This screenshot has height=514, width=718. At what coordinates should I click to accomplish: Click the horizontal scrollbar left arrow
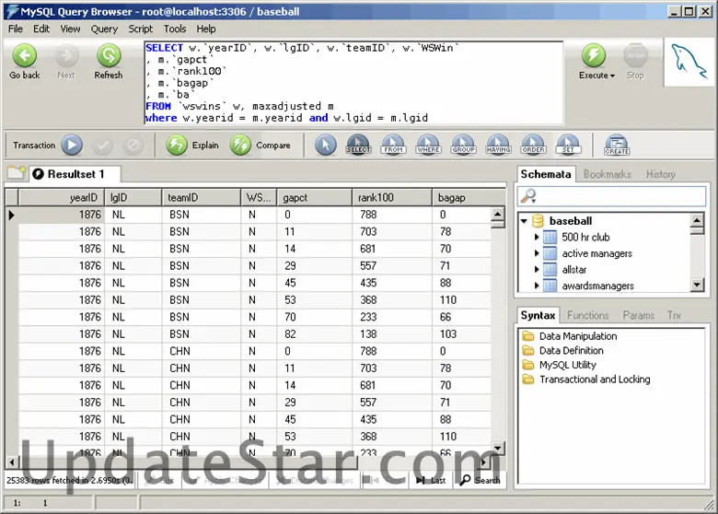click(11, 461)
